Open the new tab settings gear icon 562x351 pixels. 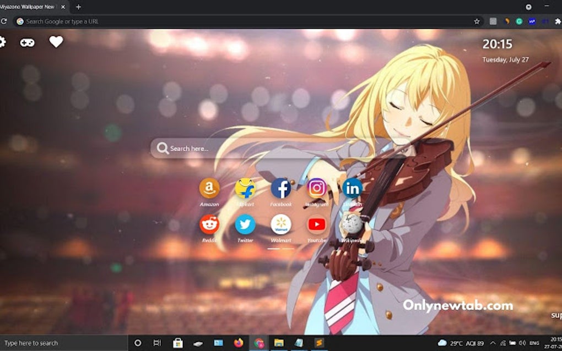click(x=2, y=42)
